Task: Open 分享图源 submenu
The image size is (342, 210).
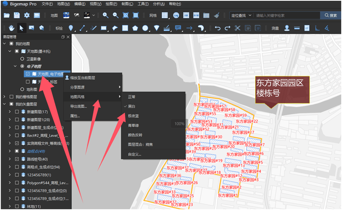Action: click(93, 87)
